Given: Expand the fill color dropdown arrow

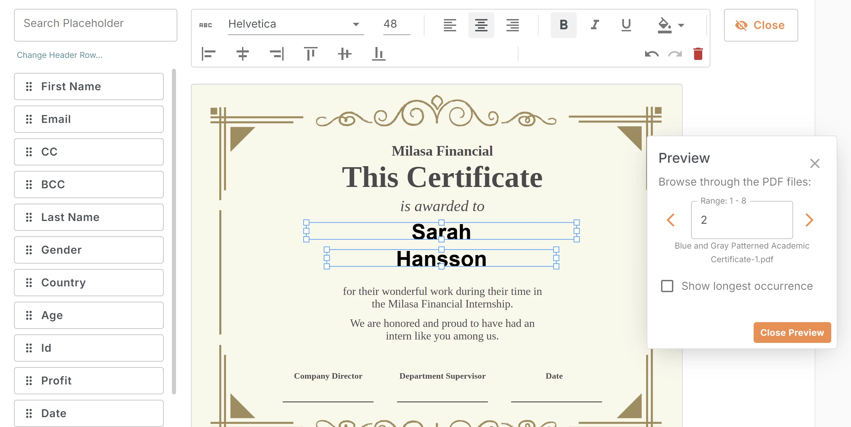Looking at the screenshot, I should (x=681, y=25).
